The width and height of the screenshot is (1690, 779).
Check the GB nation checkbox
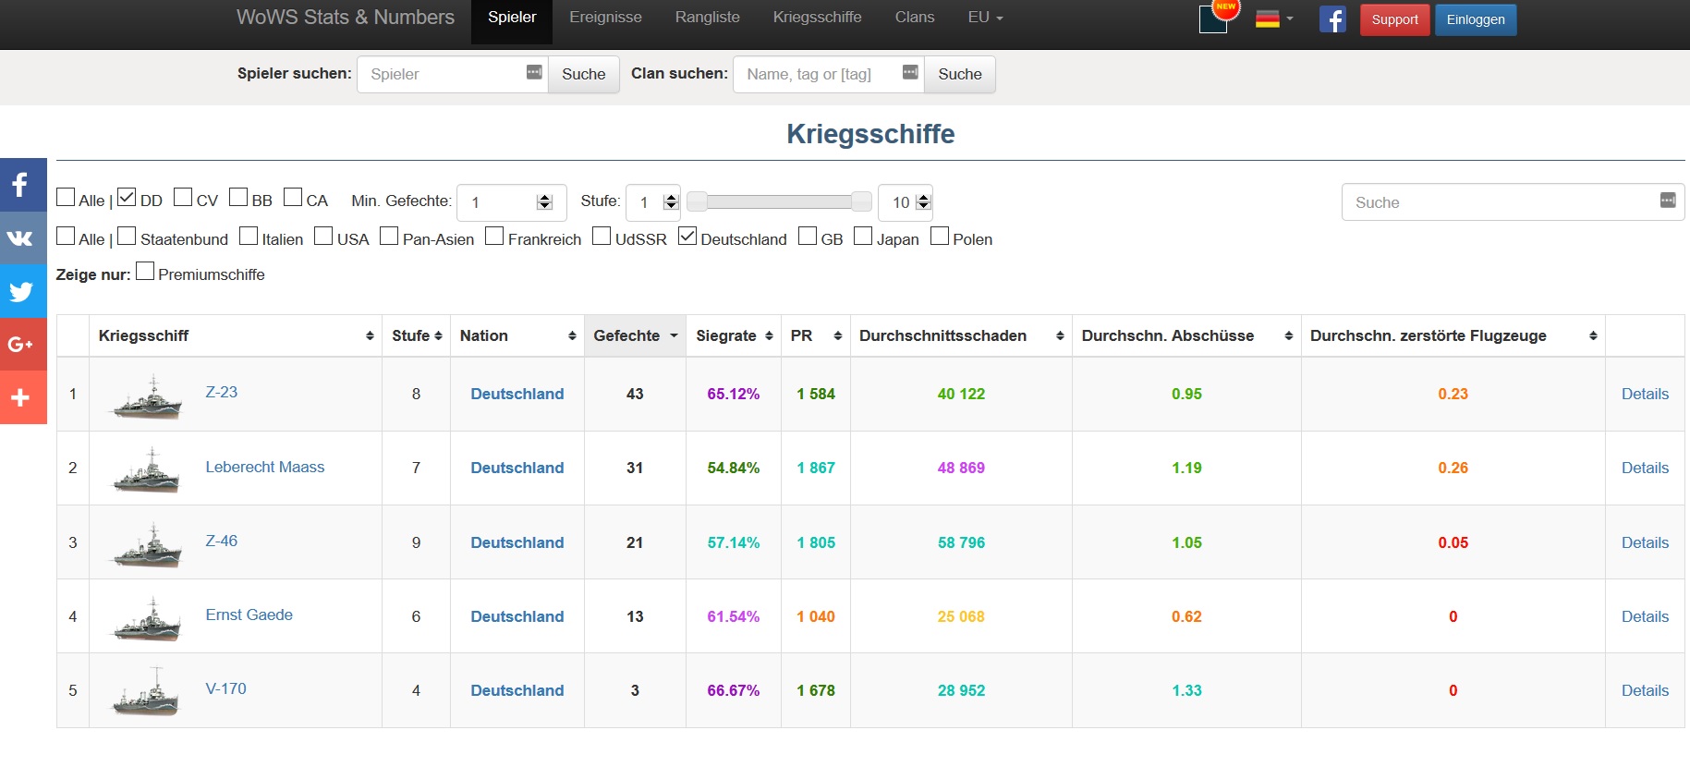[x=808, y=236]
